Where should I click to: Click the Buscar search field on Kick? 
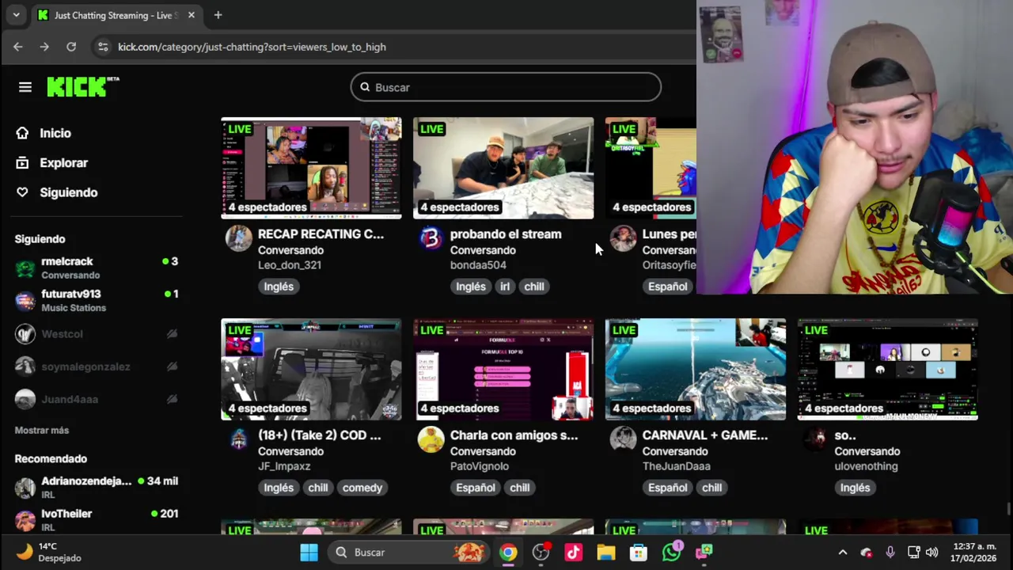click(x=506, y=87)
